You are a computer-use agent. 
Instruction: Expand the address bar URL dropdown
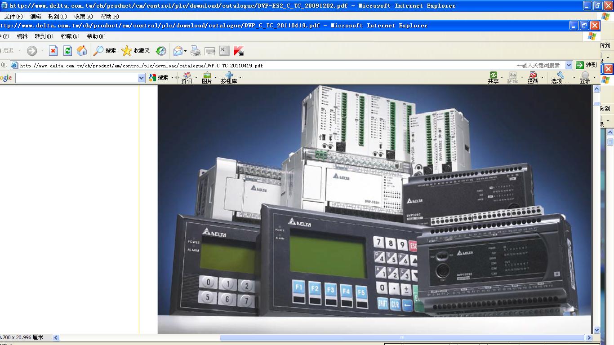(x=569, y=65)
